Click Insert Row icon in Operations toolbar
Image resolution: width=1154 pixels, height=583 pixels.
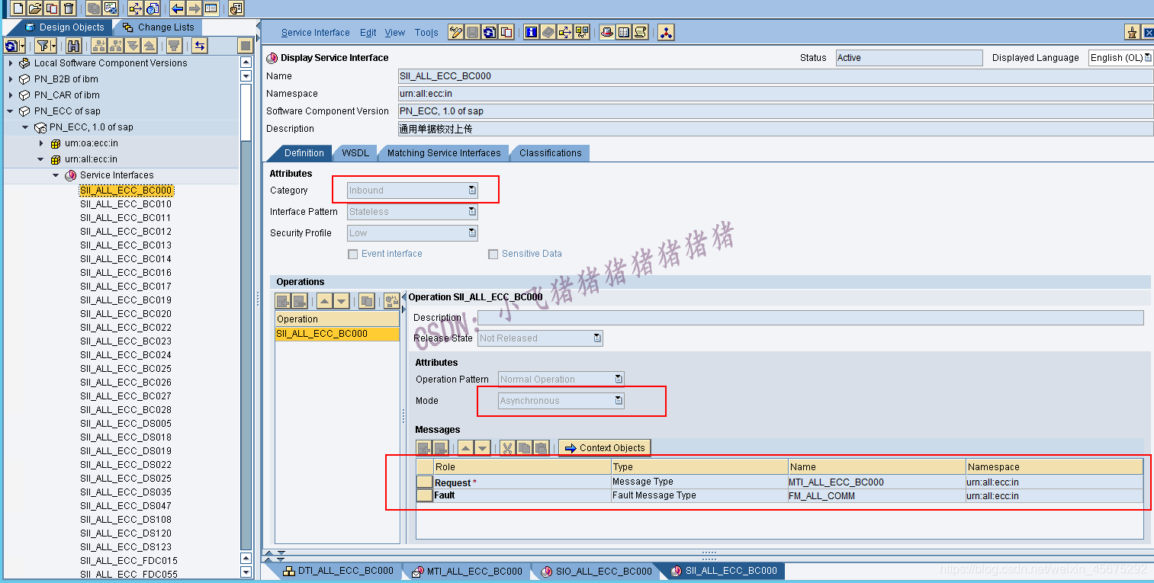point(283,301)
